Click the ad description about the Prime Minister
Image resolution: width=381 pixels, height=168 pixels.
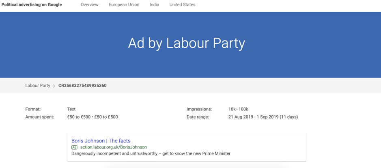(151, 154)
